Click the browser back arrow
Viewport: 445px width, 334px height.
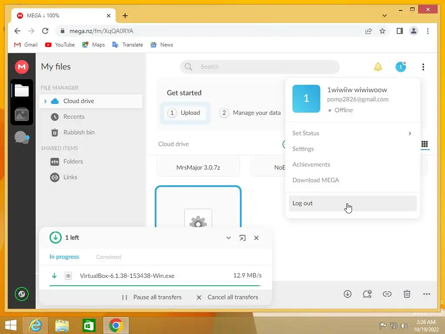(x=17, y=31)
